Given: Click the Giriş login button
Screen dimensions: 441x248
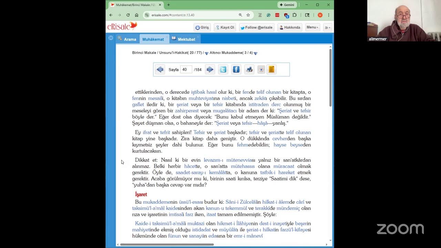Looking at the screenshot, I should point(202,28).
